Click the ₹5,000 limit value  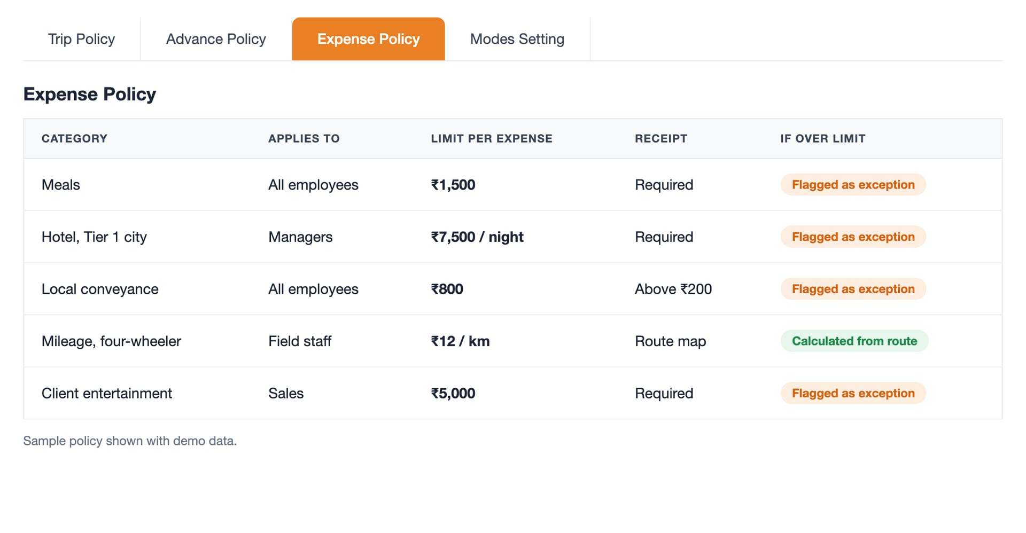click(x=453, y=394)
